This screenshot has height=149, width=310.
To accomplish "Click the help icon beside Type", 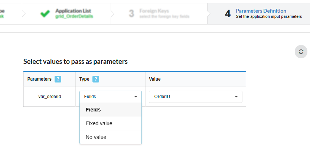I will [96, 79].
